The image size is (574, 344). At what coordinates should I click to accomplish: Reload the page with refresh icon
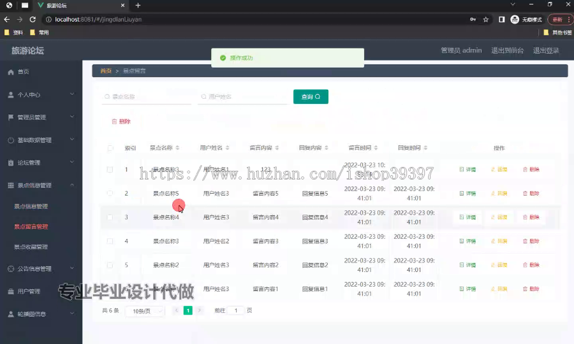tap(33, 19)
